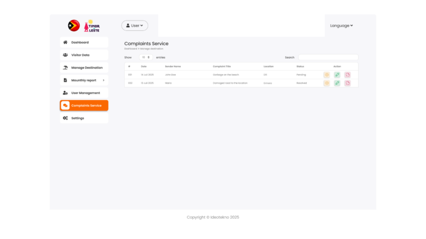Click the Manage destination breadcrumb
426x239 pixels.
151,49
